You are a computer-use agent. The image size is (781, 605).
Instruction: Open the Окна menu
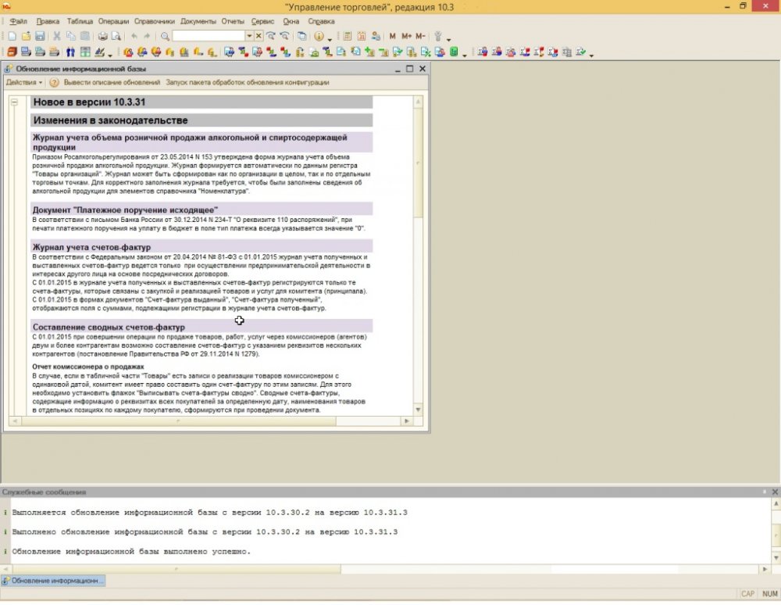tap(291, 21)
